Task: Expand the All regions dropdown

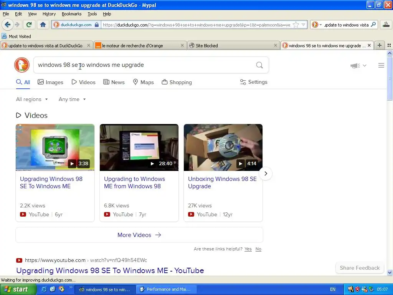Action: click(x=32, y=99)
